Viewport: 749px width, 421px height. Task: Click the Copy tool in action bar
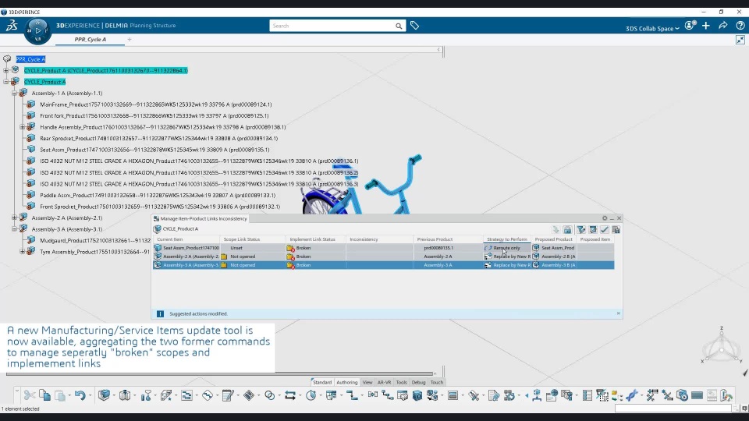click(45, 395)
